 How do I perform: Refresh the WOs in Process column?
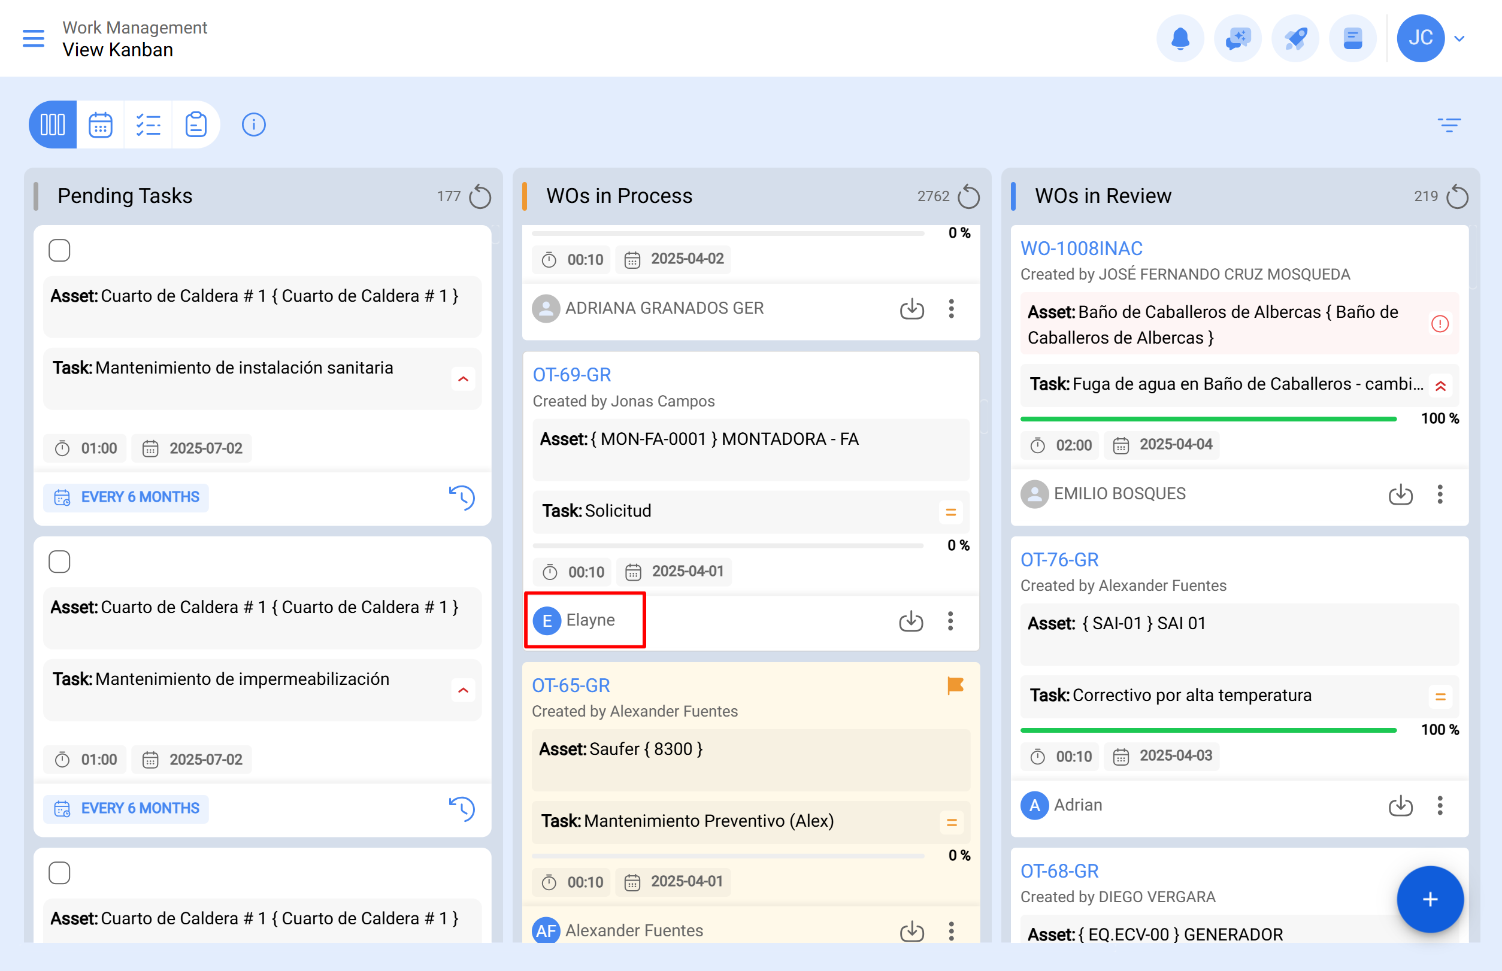click(x=968, y=197)
